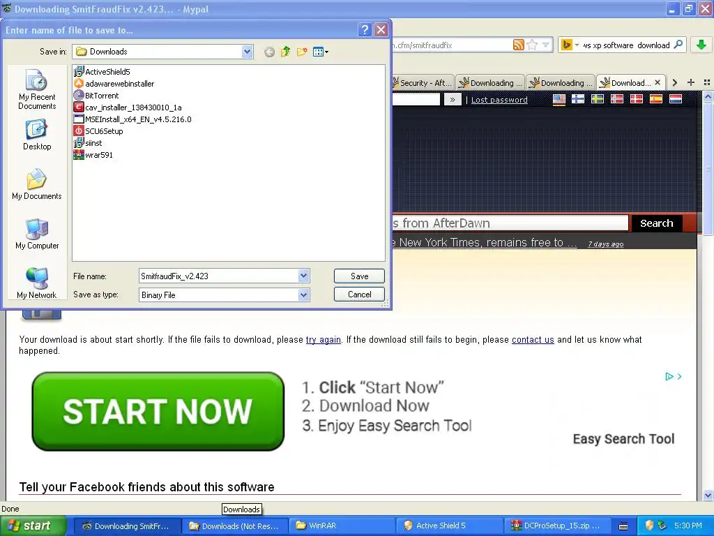Select the adawarewebinstaller file
This screenshot has height=536, width=714.
tap(114, 84)
